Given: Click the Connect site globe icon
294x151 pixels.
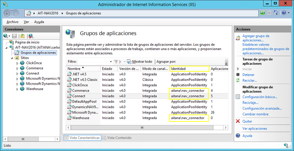Looking at the screenshot, I should pos(22,73).
